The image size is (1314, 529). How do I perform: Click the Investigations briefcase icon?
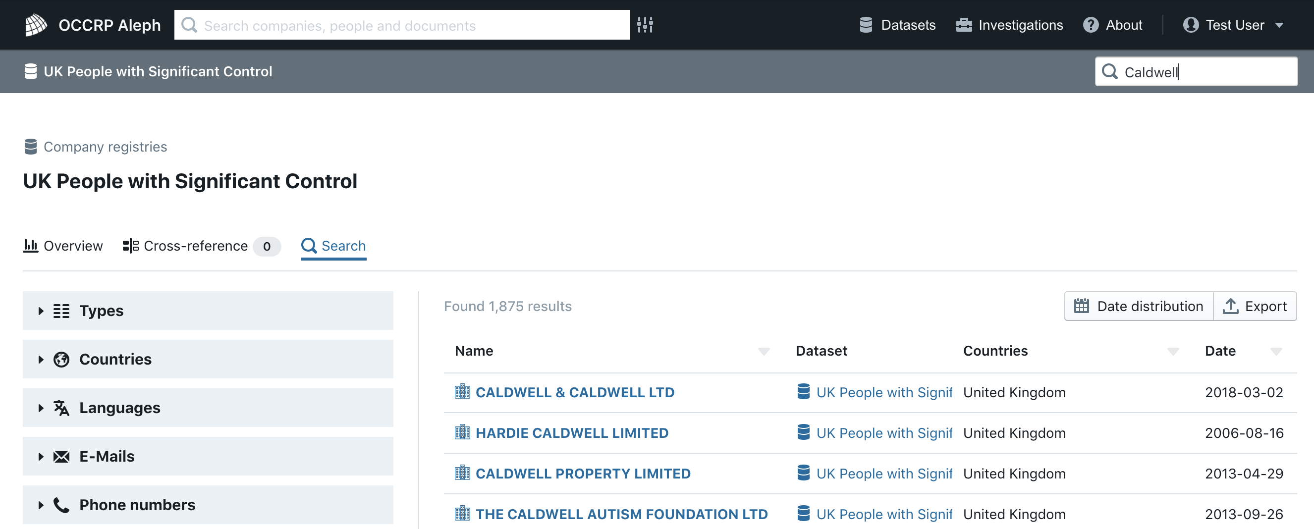point(964,24)
